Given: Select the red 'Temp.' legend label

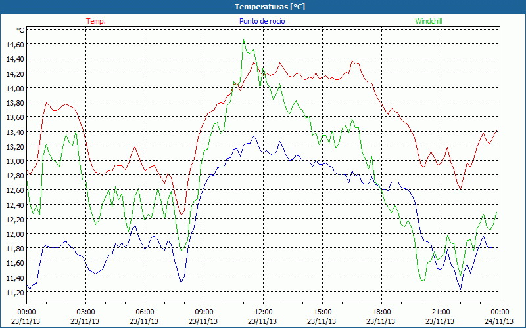Looking at the screenshot, I should pyautogui.click(x=96, y=21).
